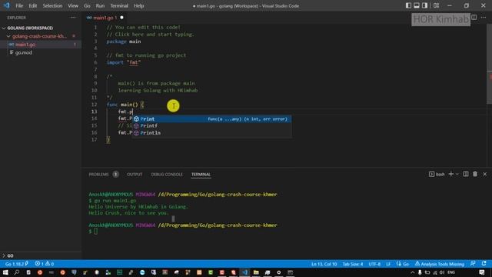The image size is (492, 277).
Task: Open the Help menu
Action: 138,5
